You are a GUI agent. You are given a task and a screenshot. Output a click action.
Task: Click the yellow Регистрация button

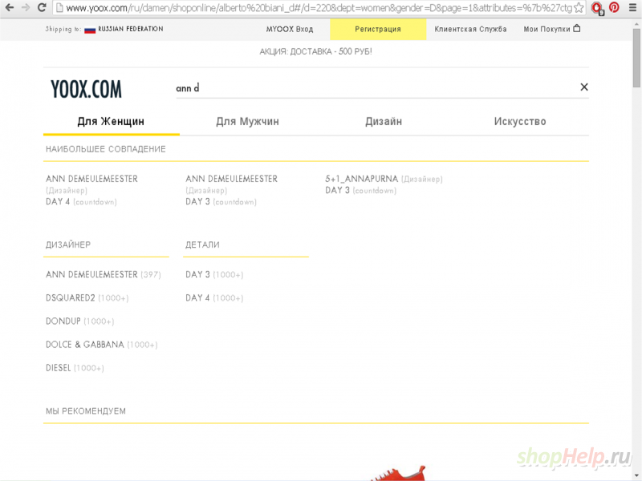tap(378, 29)
